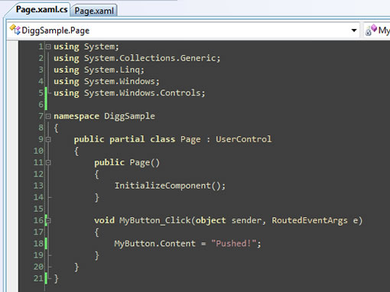Select the Page.xaml.cs tab
390x292 pixels.
coord(41,10)
